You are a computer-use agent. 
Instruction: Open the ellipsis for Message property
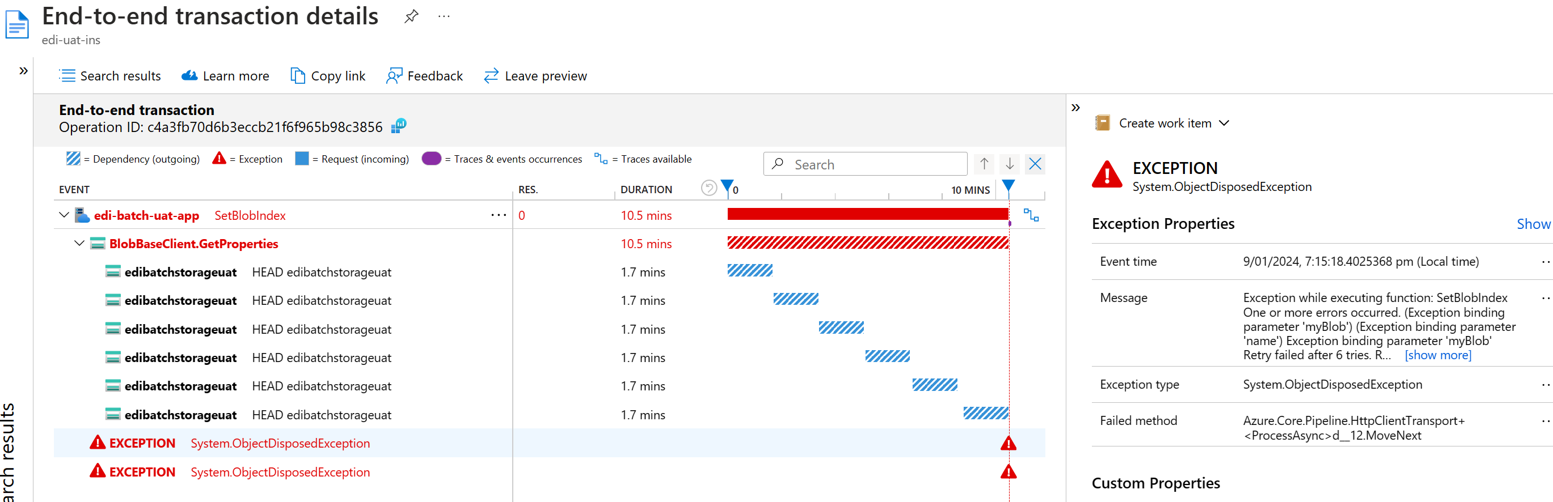coord(1546,298)
